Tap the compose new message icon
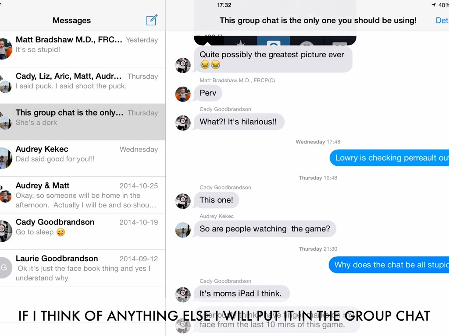 [x=152, y=20]
